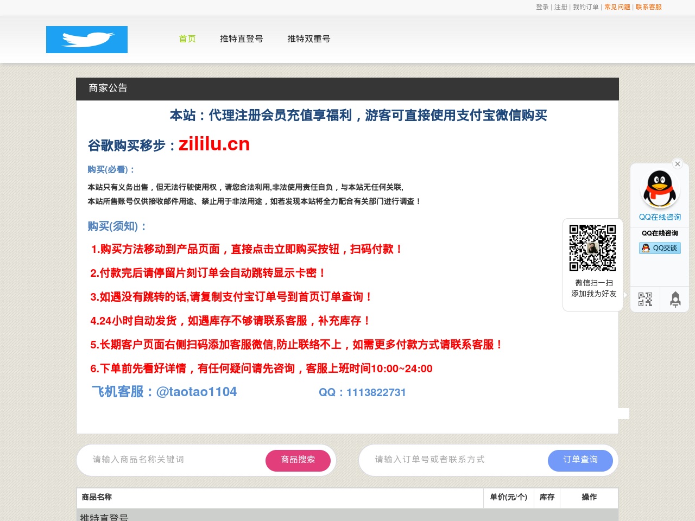Click the QQ penguin mascot icon
This screenshot has width=695, height=521.
tap(660, 189)
